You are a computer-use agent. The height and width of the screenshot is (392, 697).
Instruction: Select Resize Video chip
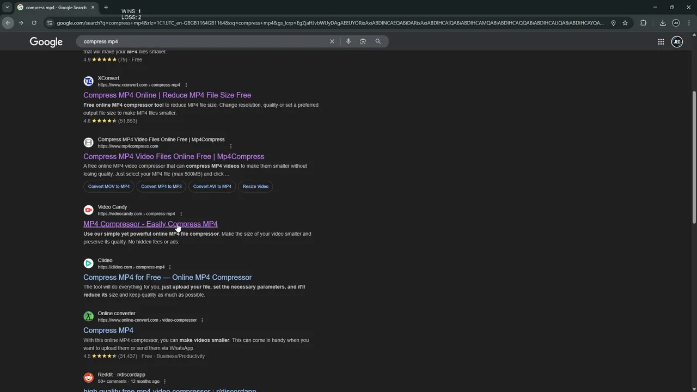(x=255, y=187)
